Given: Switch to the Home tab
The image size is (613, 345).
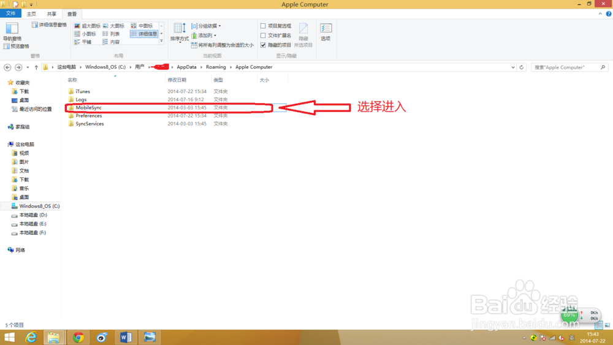Looking at the screenshot, I should coord(31,14).
